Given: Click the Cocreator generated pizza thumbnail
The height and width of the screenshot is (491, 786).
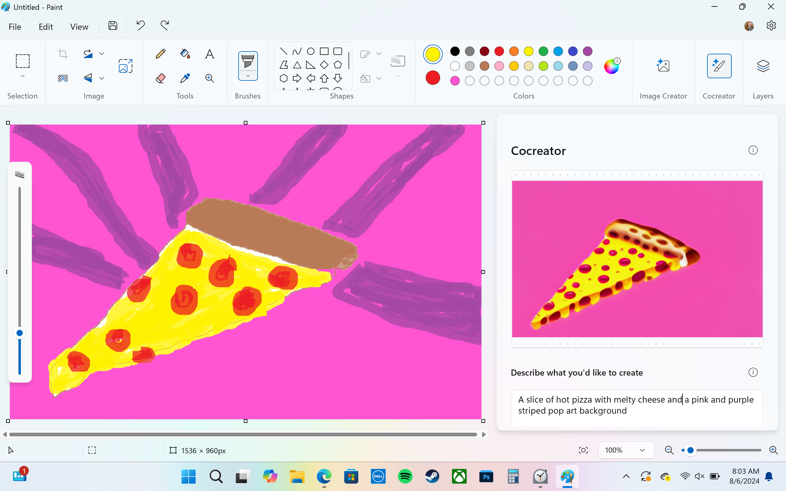Looking at the screenshot, I should [637, 259].
